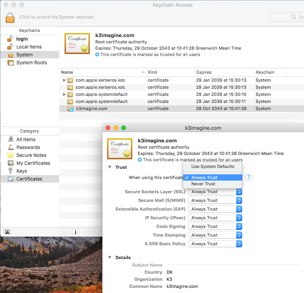Show the My Certificates category

(33, 163)
